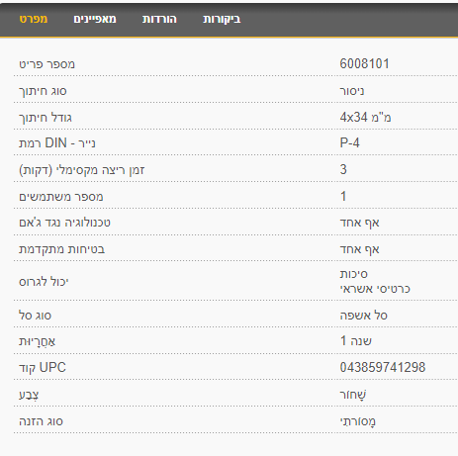The image size is (458, 456).
Task: Open the הורדות tab
Action: tap(159, 19)
